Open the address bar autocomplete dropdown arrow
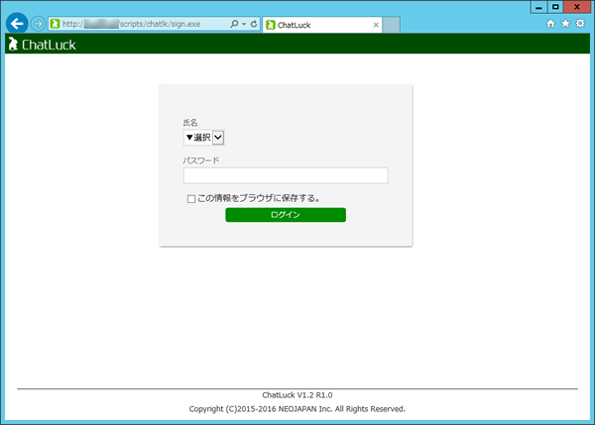Image resolution: width=595 pixels, height=425 pixels. point(244,24)
